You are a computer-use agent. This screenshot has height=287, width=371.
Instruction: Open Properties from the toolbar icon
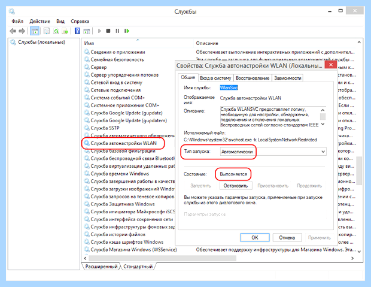(x=47, y=31)
